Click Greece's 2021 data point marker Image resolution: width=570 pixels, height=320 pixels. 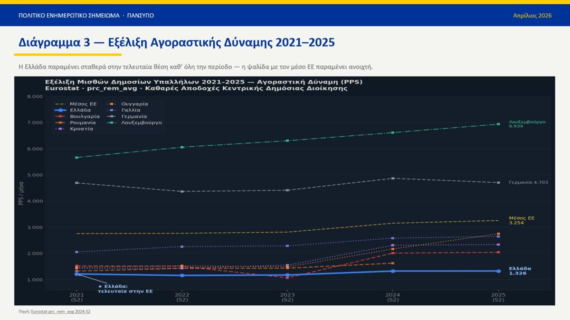tap(76, 274)
